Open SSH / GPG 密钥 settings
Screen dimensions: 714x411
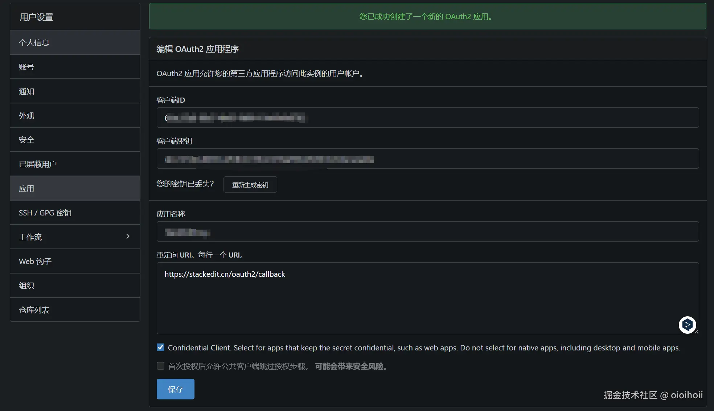pyautogui.click(x=45, y=213)
